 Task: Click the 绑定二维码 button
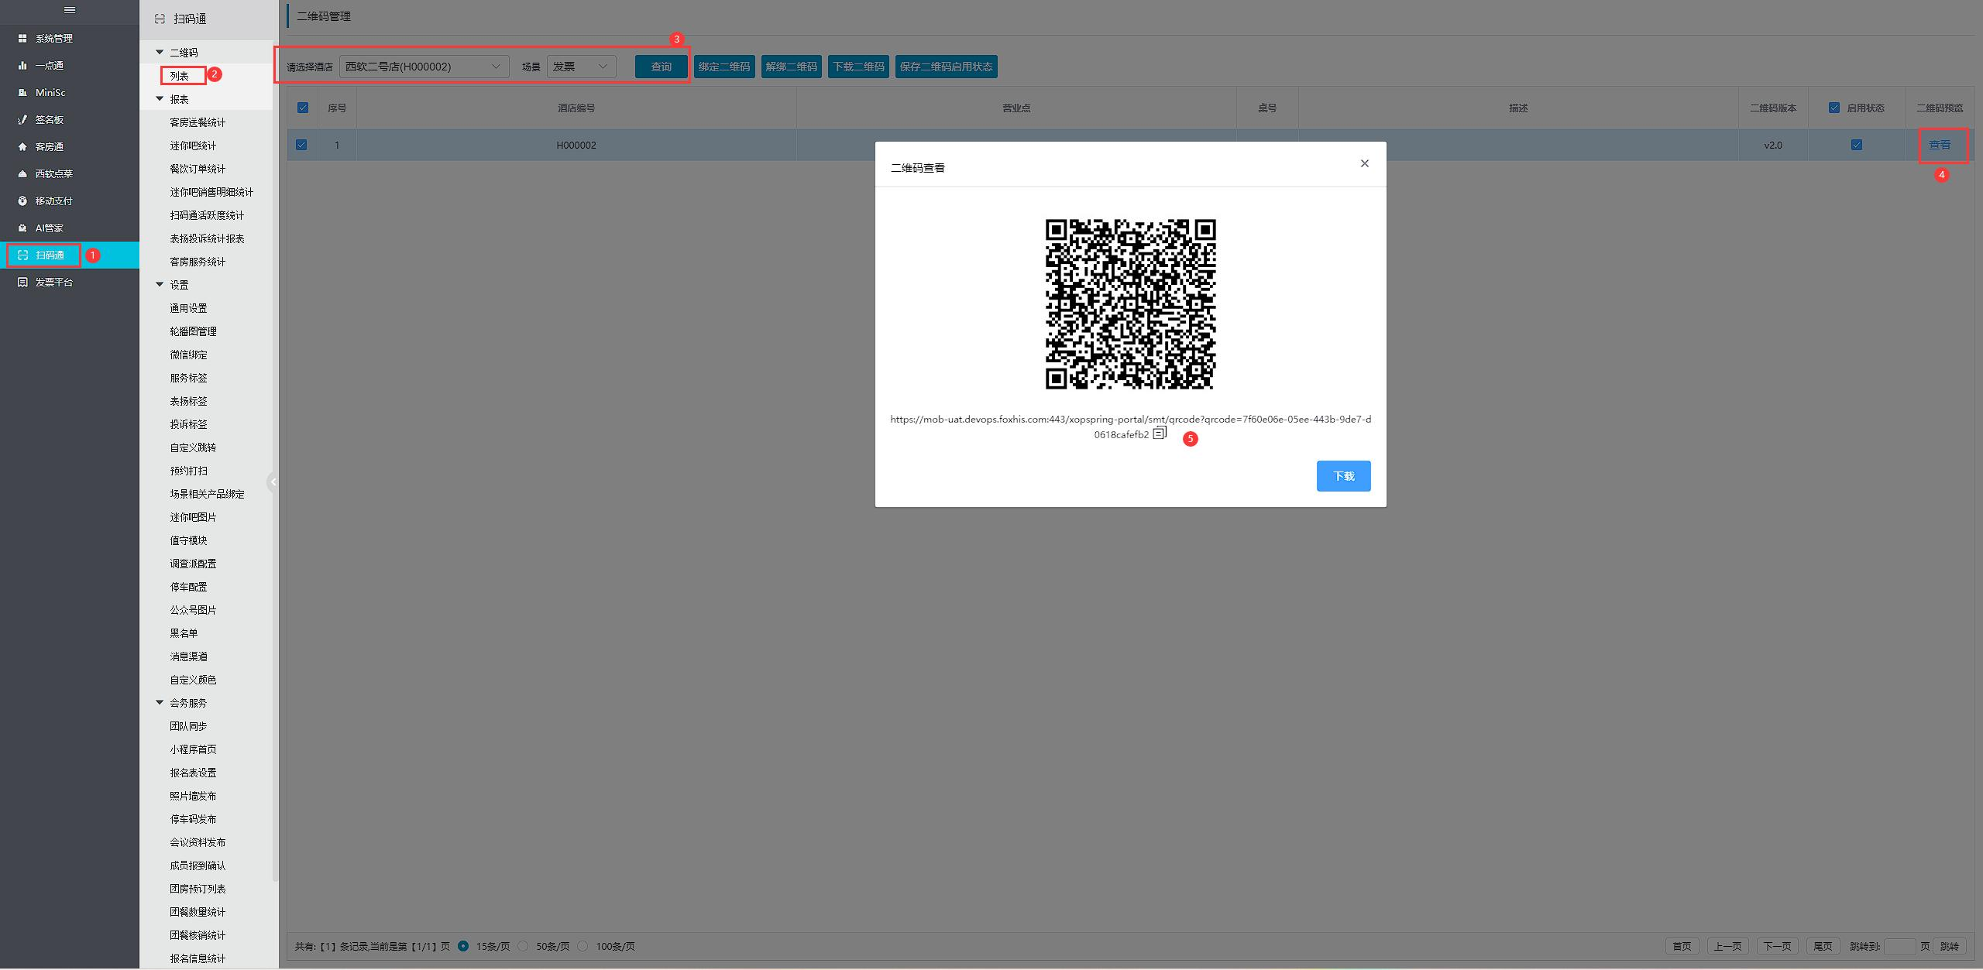724,67
